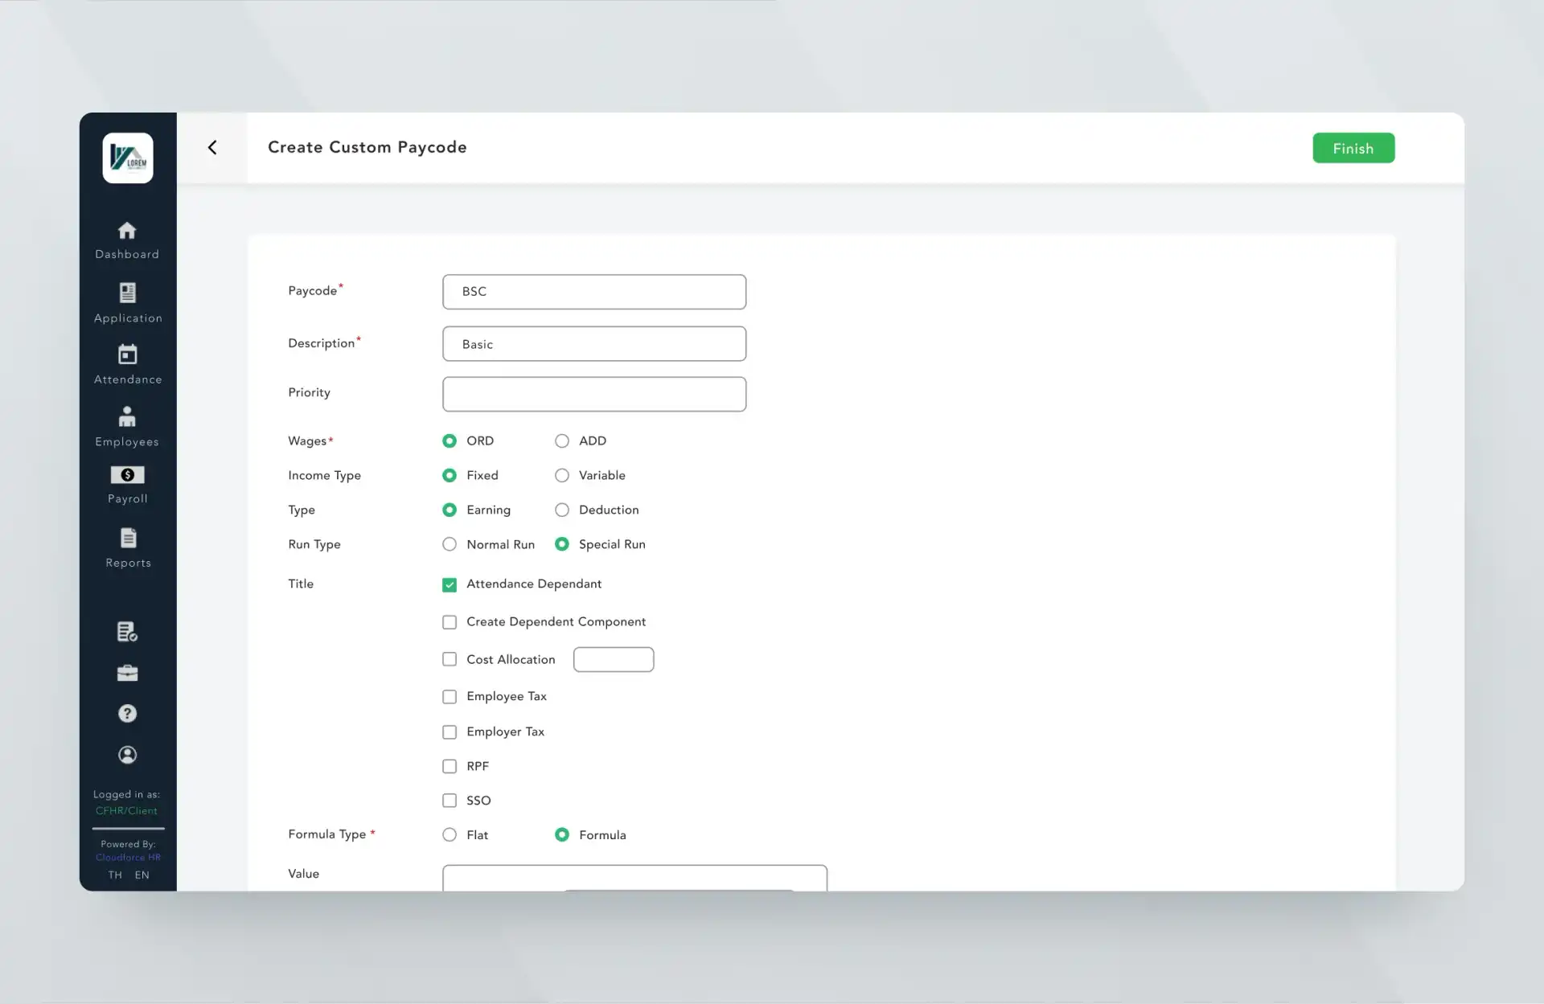Enable the SSO checkbox
Image resolution: width=1544 pixels, height=1004 pixels.
point(449,801)
